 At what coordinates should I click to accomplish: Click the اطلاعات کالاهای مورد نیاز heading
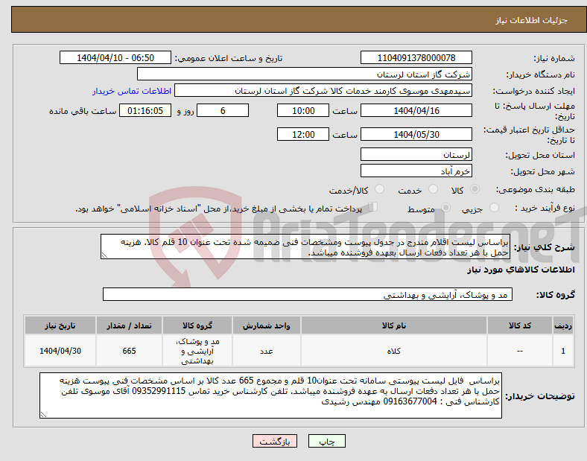[x=521, y=270]
